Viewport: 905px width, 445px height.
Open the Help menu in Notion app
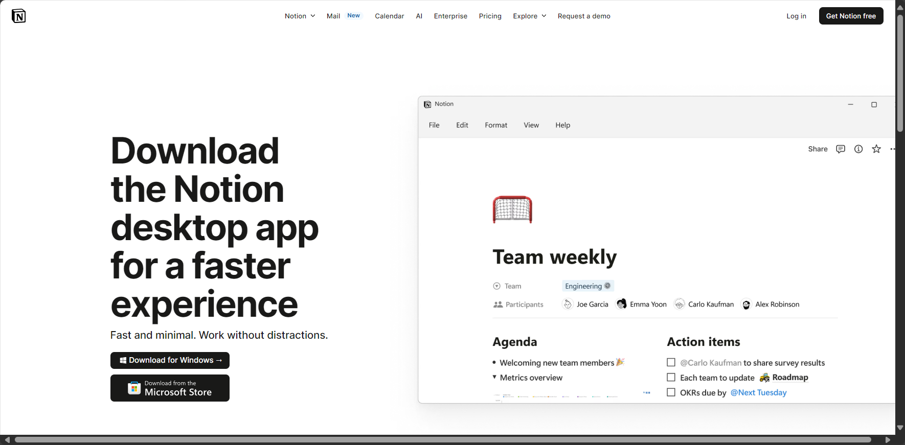pos(563,125)
